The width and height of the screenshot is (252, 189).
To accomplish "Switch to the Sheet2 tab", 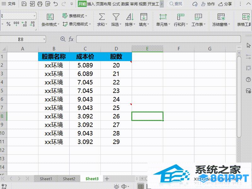I will coord(69,179).
